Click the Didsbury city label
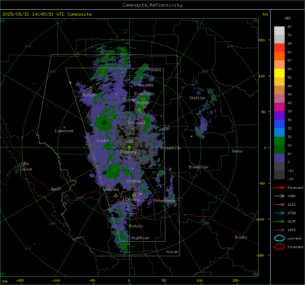Viewport: 305px width, 285px height. pos(128,152)
